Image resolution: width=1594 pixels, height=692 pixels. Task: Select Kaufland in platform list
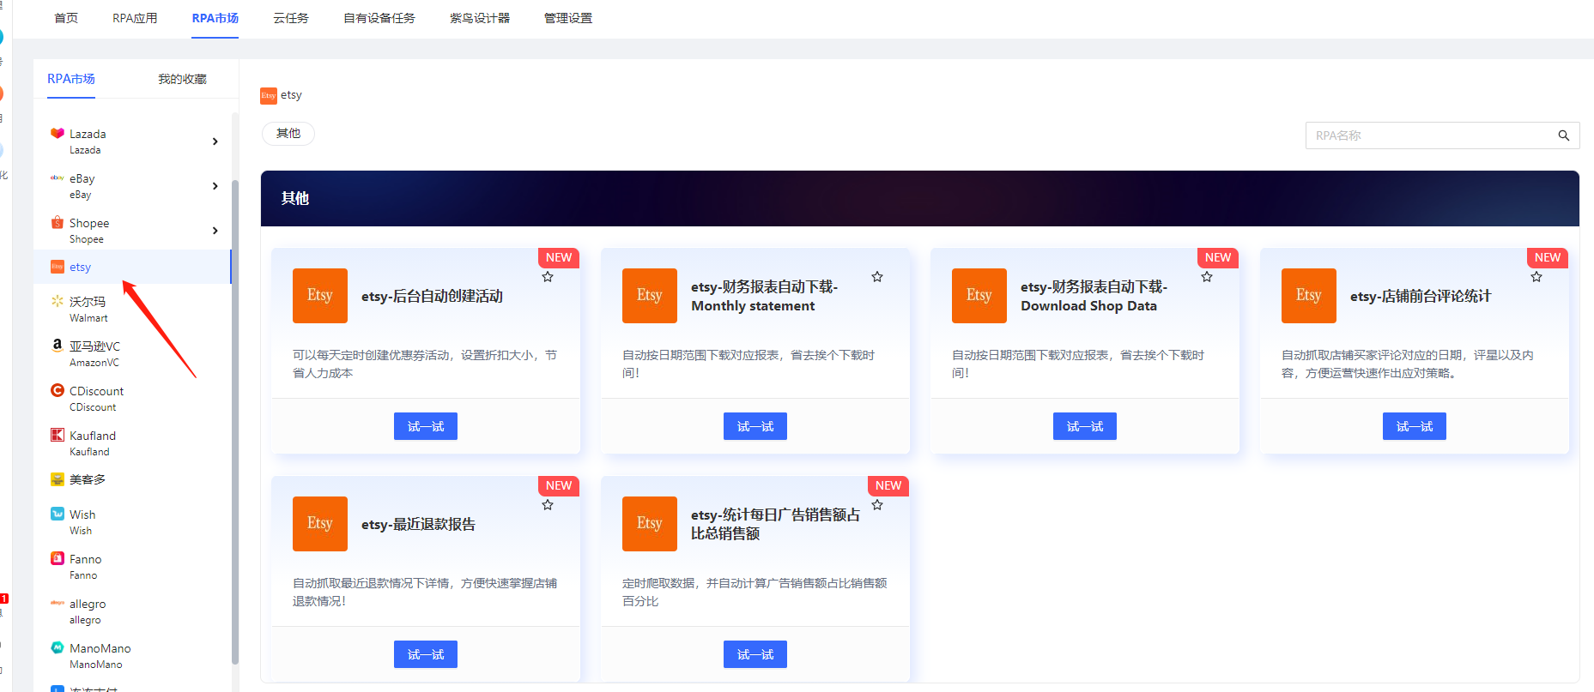132,443
